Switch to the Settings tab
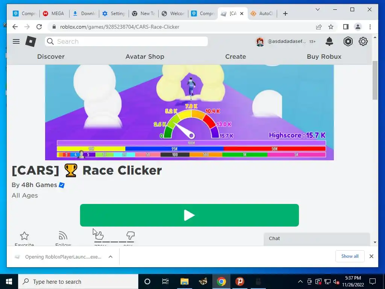385x289 pixels. (114, 14)
